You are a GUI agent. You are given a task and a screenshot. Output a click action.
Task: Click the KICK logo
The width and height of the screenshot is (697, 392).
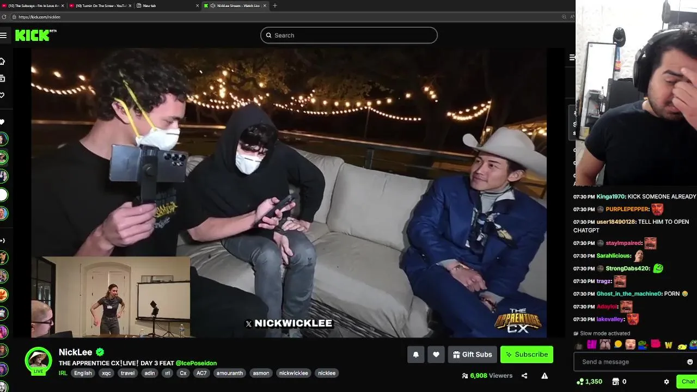click(x=35, y=35)
